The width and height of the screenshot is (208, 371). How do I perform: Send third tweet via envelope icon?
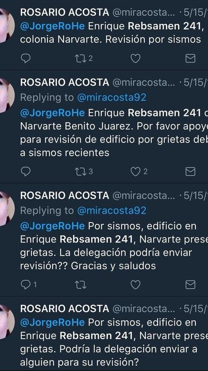pos(190,285)
